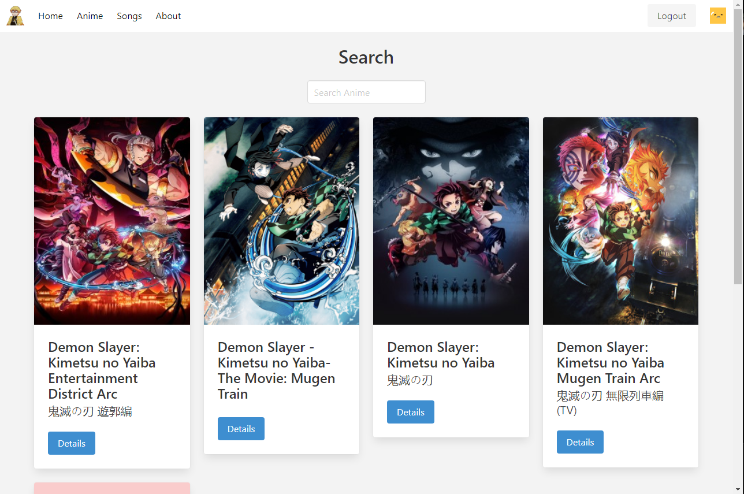Open the Entertainment District Arc poster image
Screen dimensions: 744x494
[x=112, y=221]
